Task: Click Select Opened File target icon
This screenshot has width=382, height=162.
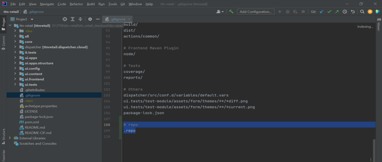Action: (x=65, y=19)
